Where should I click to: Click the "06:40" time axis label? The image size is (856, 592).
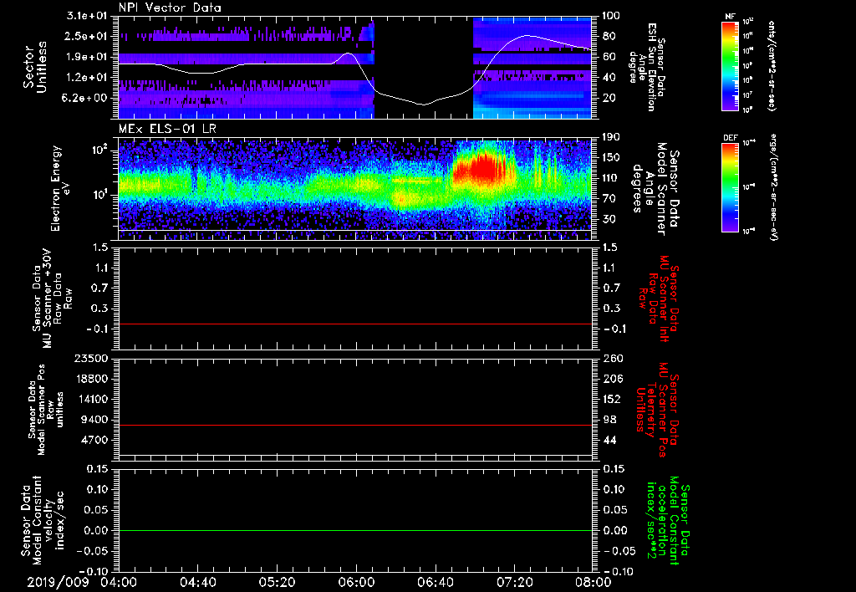point(435,582)
